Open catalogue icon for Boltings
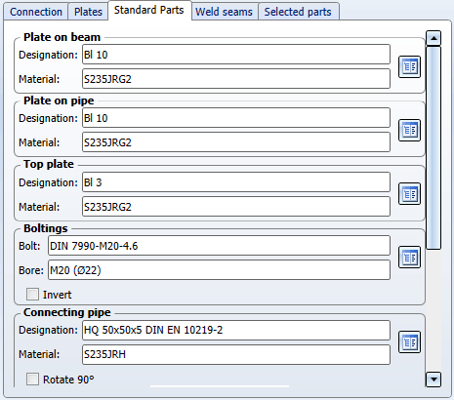 (409, 258)
